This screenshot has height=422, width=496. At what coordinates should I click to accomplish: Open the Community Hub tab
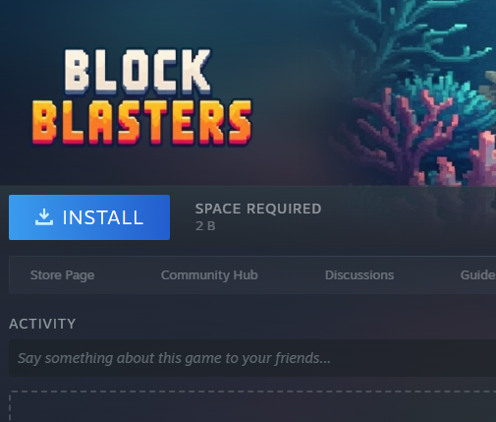[x=209, y=274]
